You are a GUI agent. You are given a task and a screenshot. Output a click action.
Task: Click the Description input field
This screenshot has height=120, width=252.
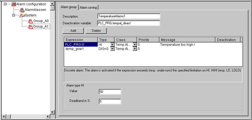pos(129,16)
